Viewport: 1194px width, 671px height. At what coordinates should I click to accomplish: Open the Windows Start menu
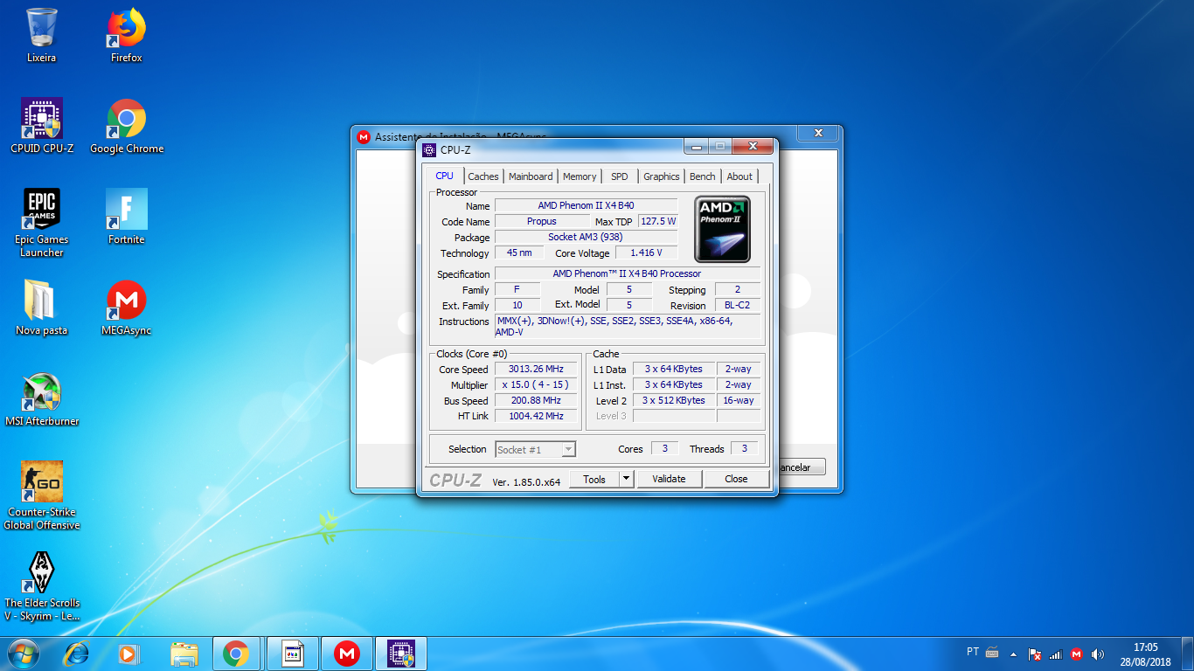point(23,654)
